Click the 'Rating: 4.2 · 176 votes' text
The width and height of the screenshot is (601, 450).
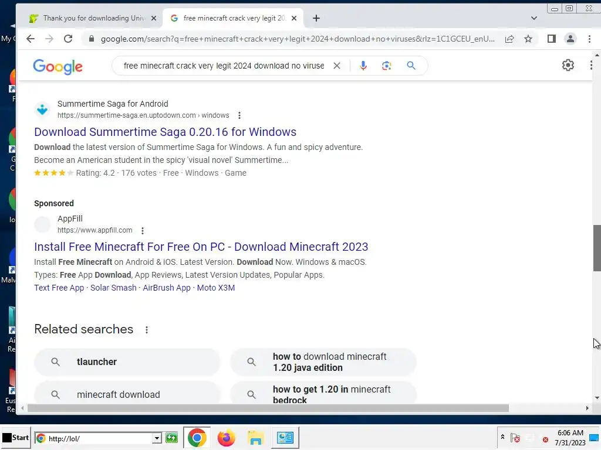(116, 173)
